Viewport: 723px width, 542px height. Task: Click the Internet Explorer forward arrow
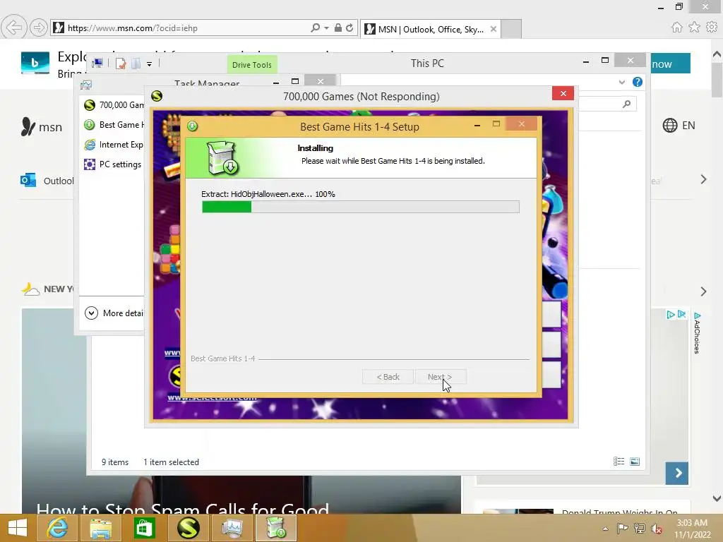click(x=39, y=28)
